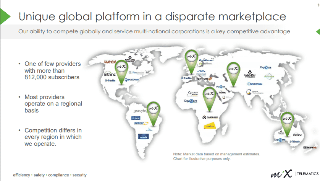Select the DigiCore logo in West Africa
This screenshot has width=320, height=181.
(x=191, y=101)
